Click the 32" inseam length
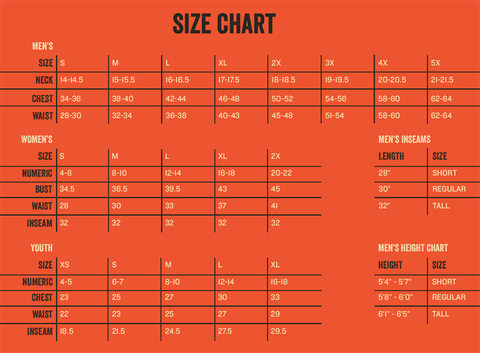The height and width of the screenshot is (353, 480). 384,206
